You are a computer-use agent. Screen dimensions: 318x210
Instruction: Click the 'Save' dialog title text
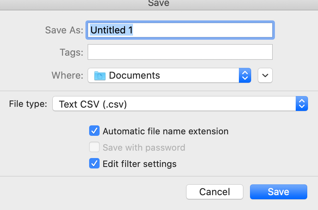click(159, 3)
